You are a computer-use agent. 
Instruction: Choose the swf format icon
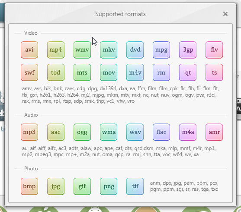point(29,72)
